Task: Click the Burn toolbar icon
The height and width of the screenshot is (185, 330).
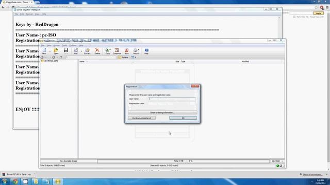Action: click(126, 51)
